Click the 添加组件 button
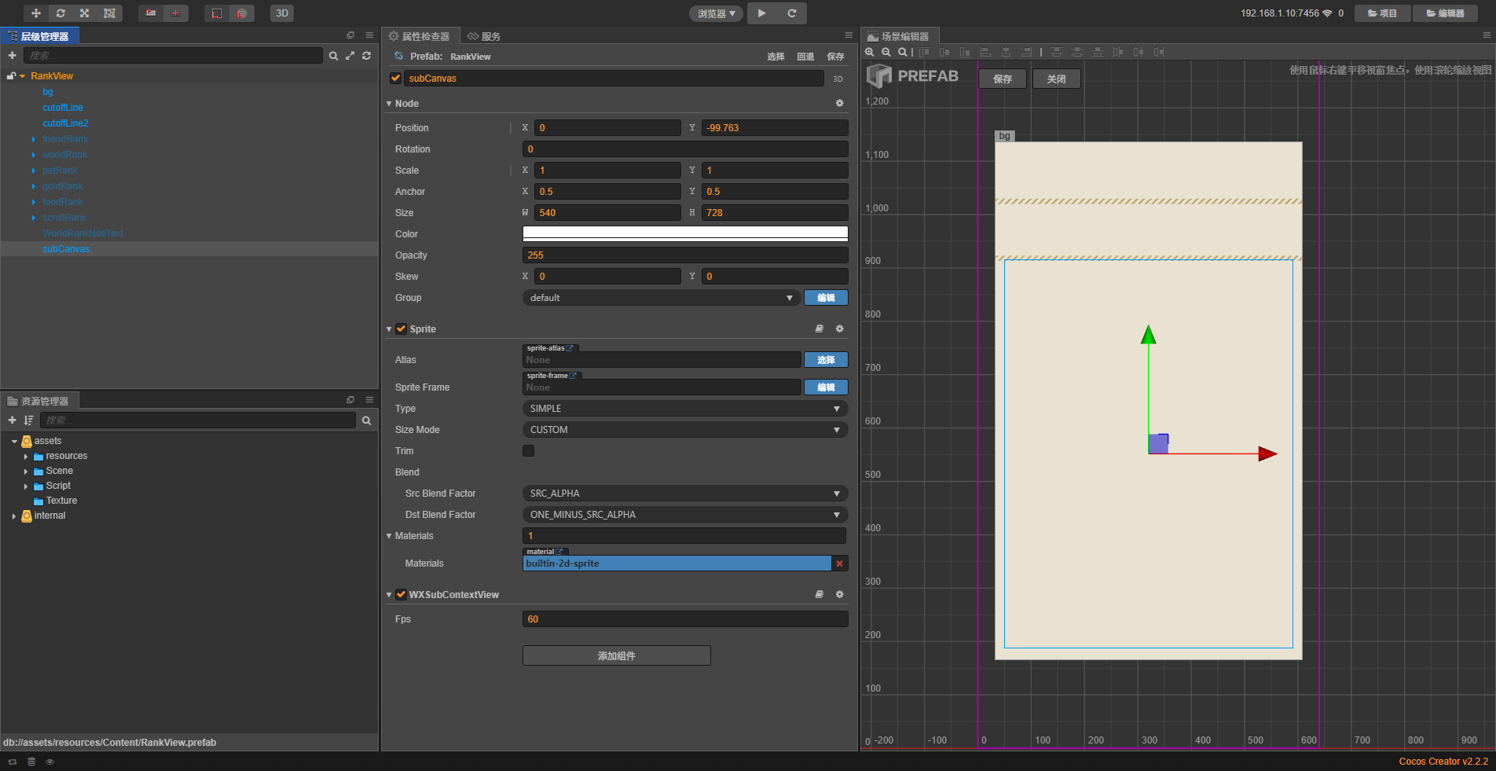 coord(616,655)
